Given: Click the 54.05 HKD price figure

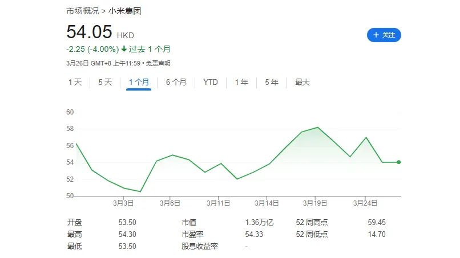Looking at the screenshot, I should (x=90, y=32).
